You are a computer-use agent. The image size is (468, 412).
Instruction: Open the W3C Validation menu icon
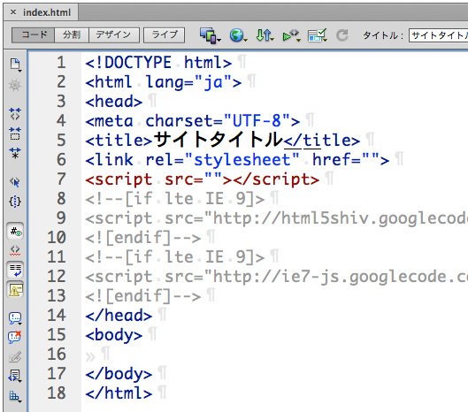coord(291,35)
